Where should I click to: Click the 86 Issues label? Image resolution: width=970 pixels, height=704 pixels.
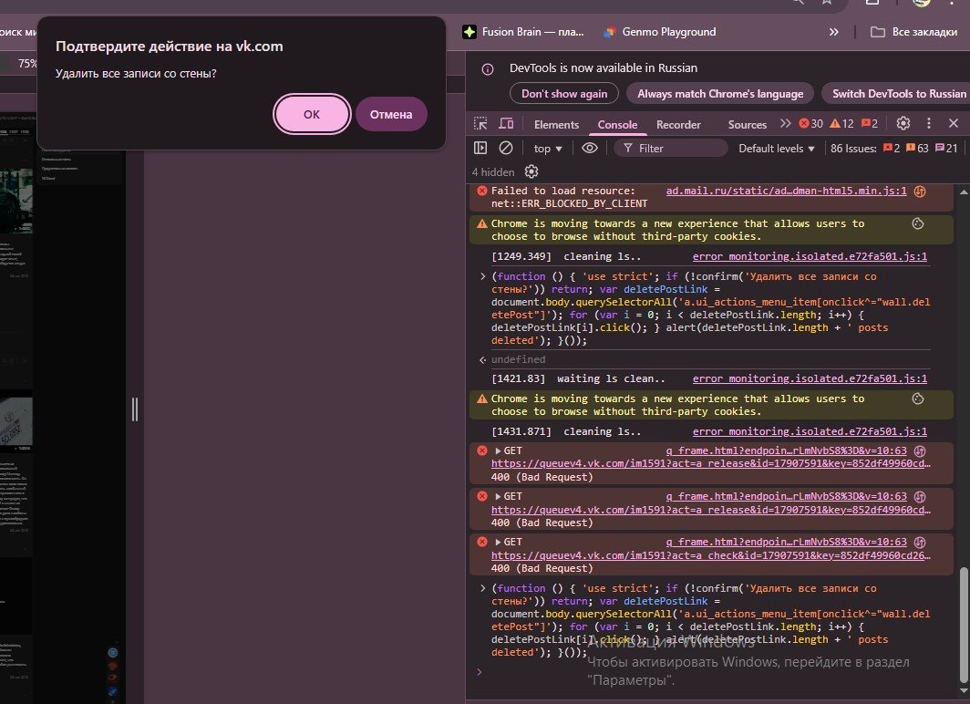(x=853, y=149)
